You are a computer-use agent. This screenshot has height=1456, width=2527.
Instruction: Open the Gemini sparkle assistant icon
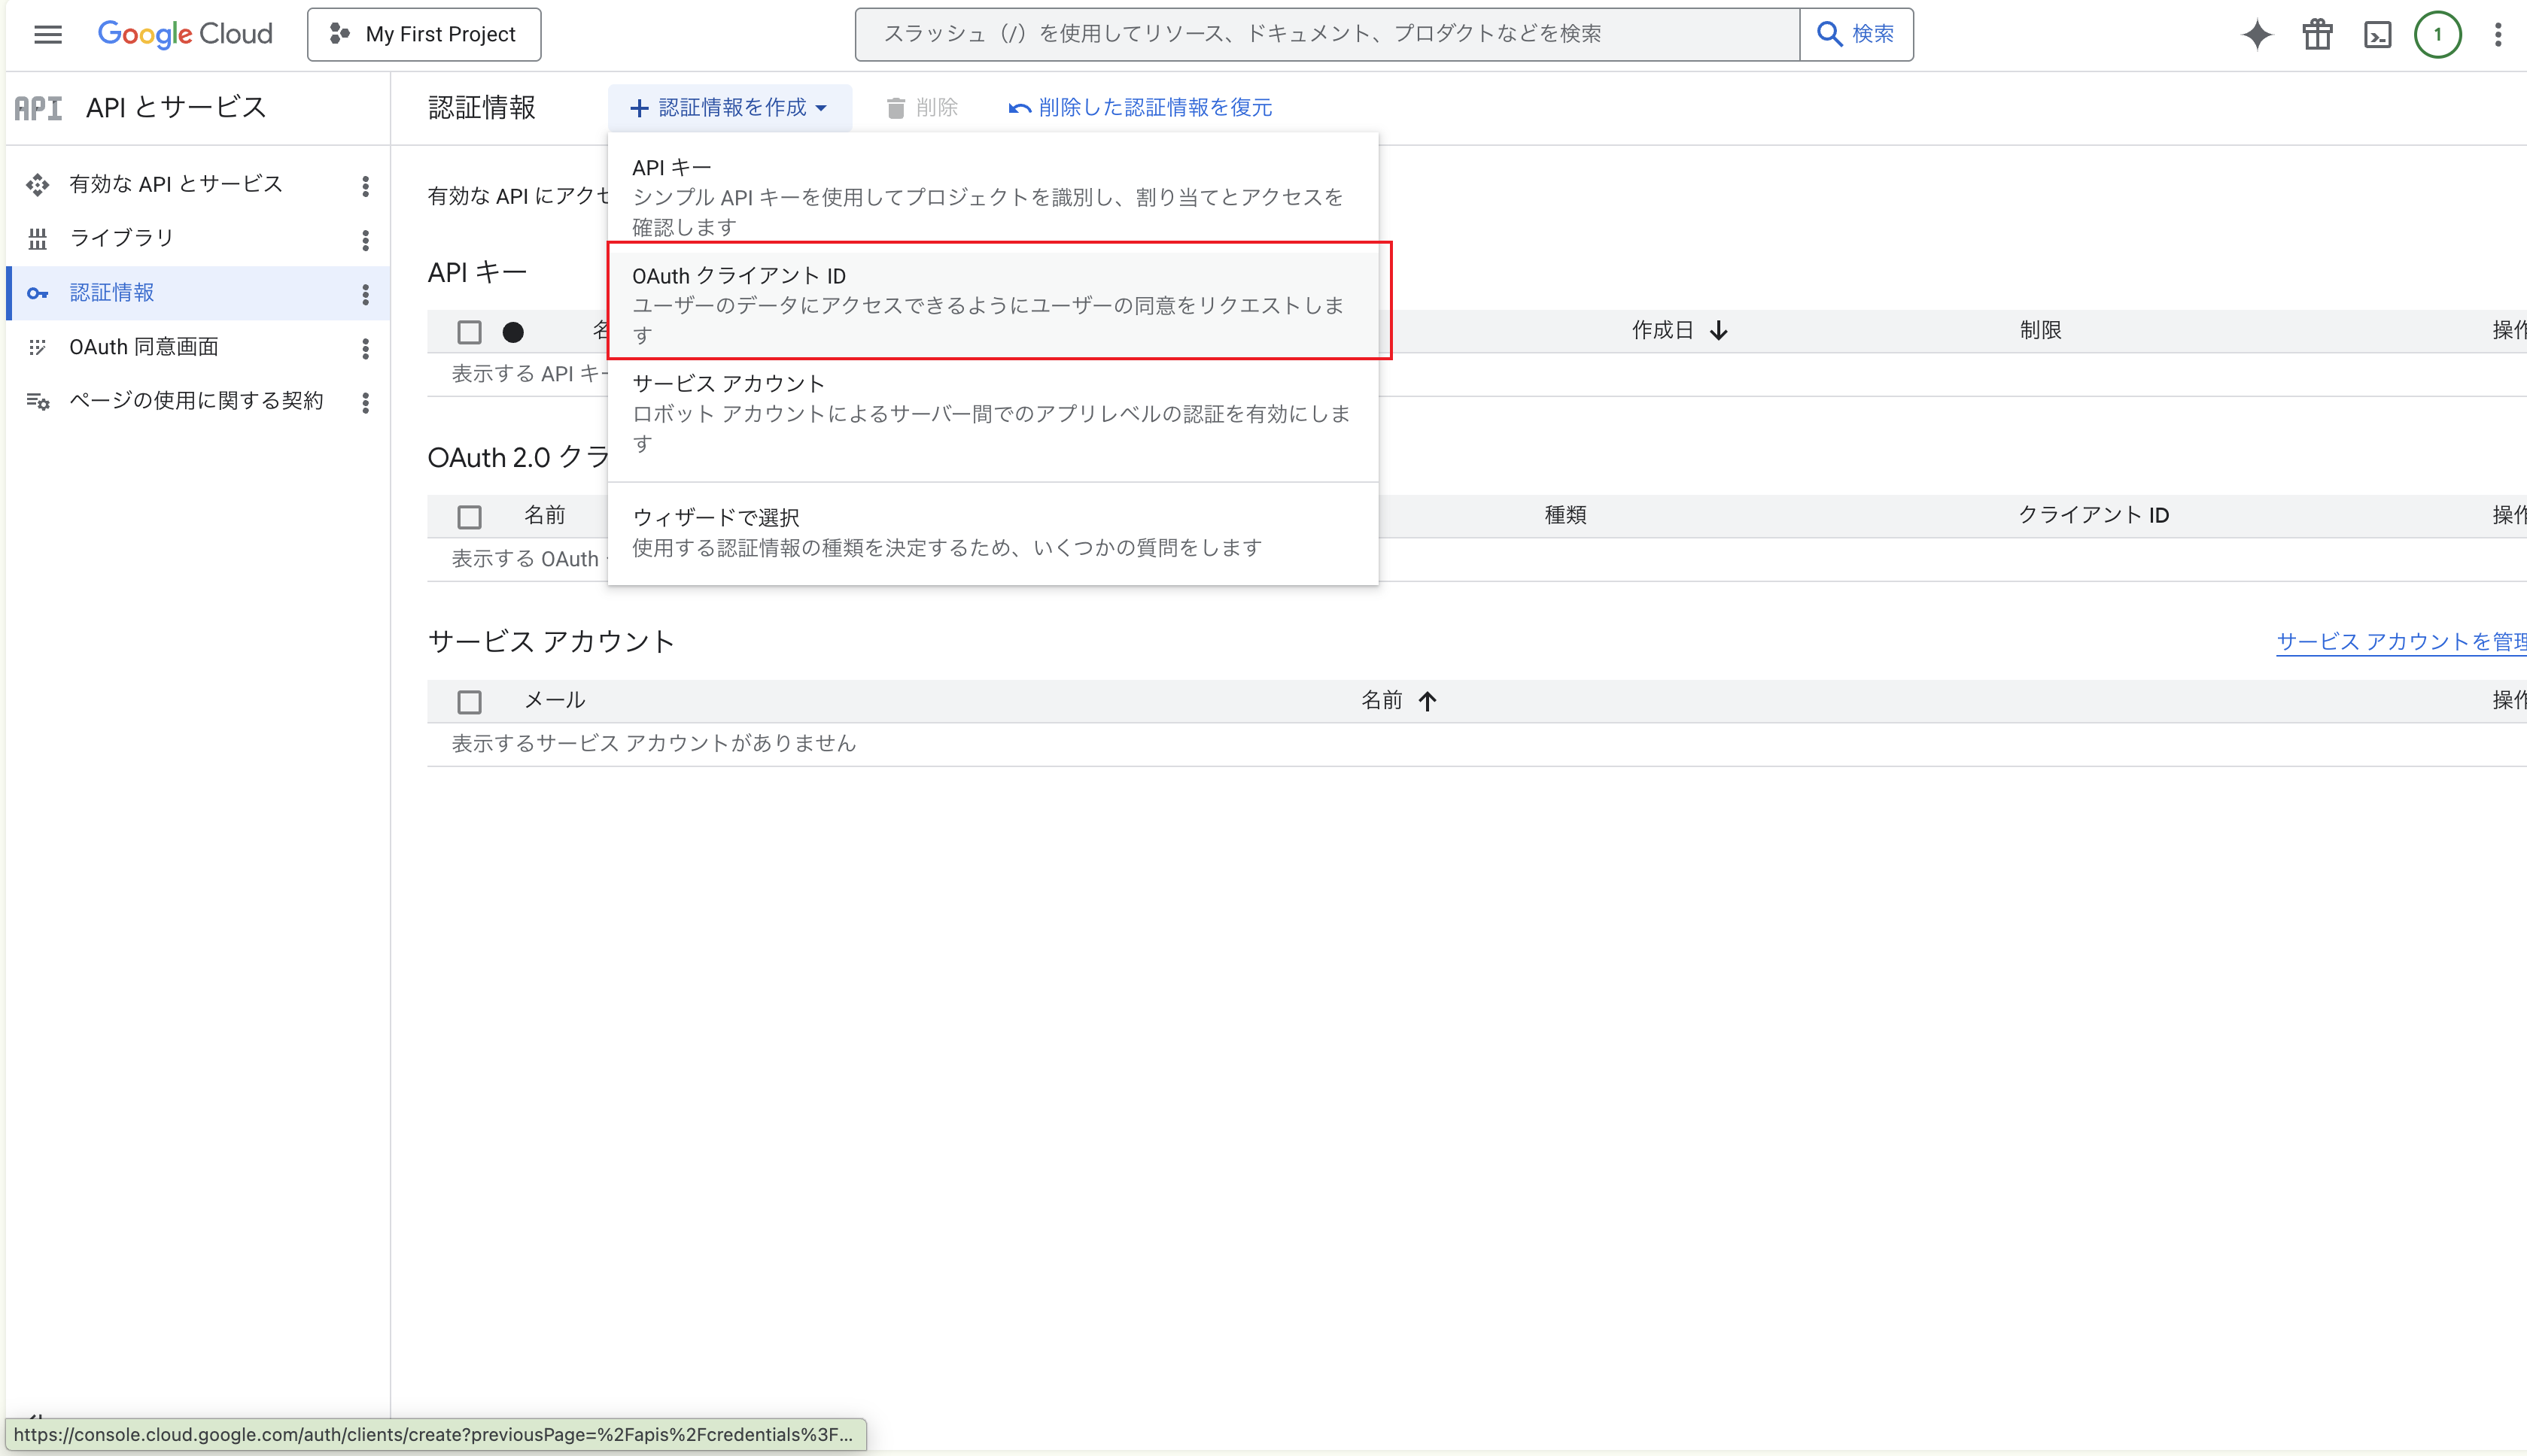point(2257,34)
